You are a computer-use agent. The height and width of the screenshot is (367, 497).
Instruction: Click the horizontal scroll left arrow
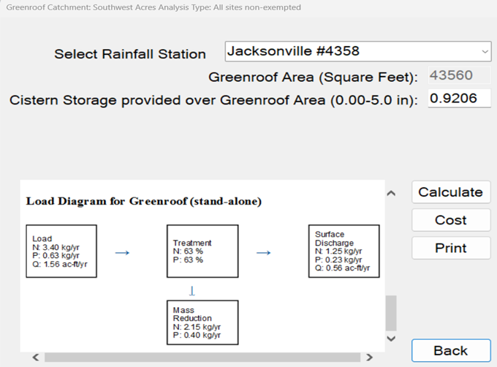34,357
